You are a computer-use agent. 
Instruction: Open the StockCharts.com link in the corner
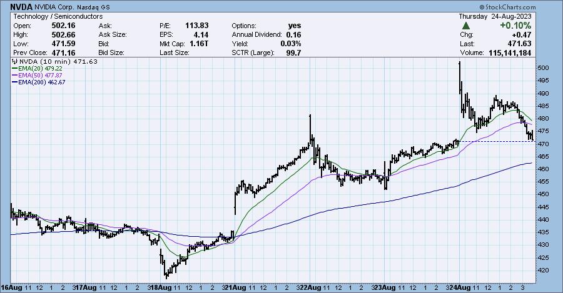pos(507,7)
